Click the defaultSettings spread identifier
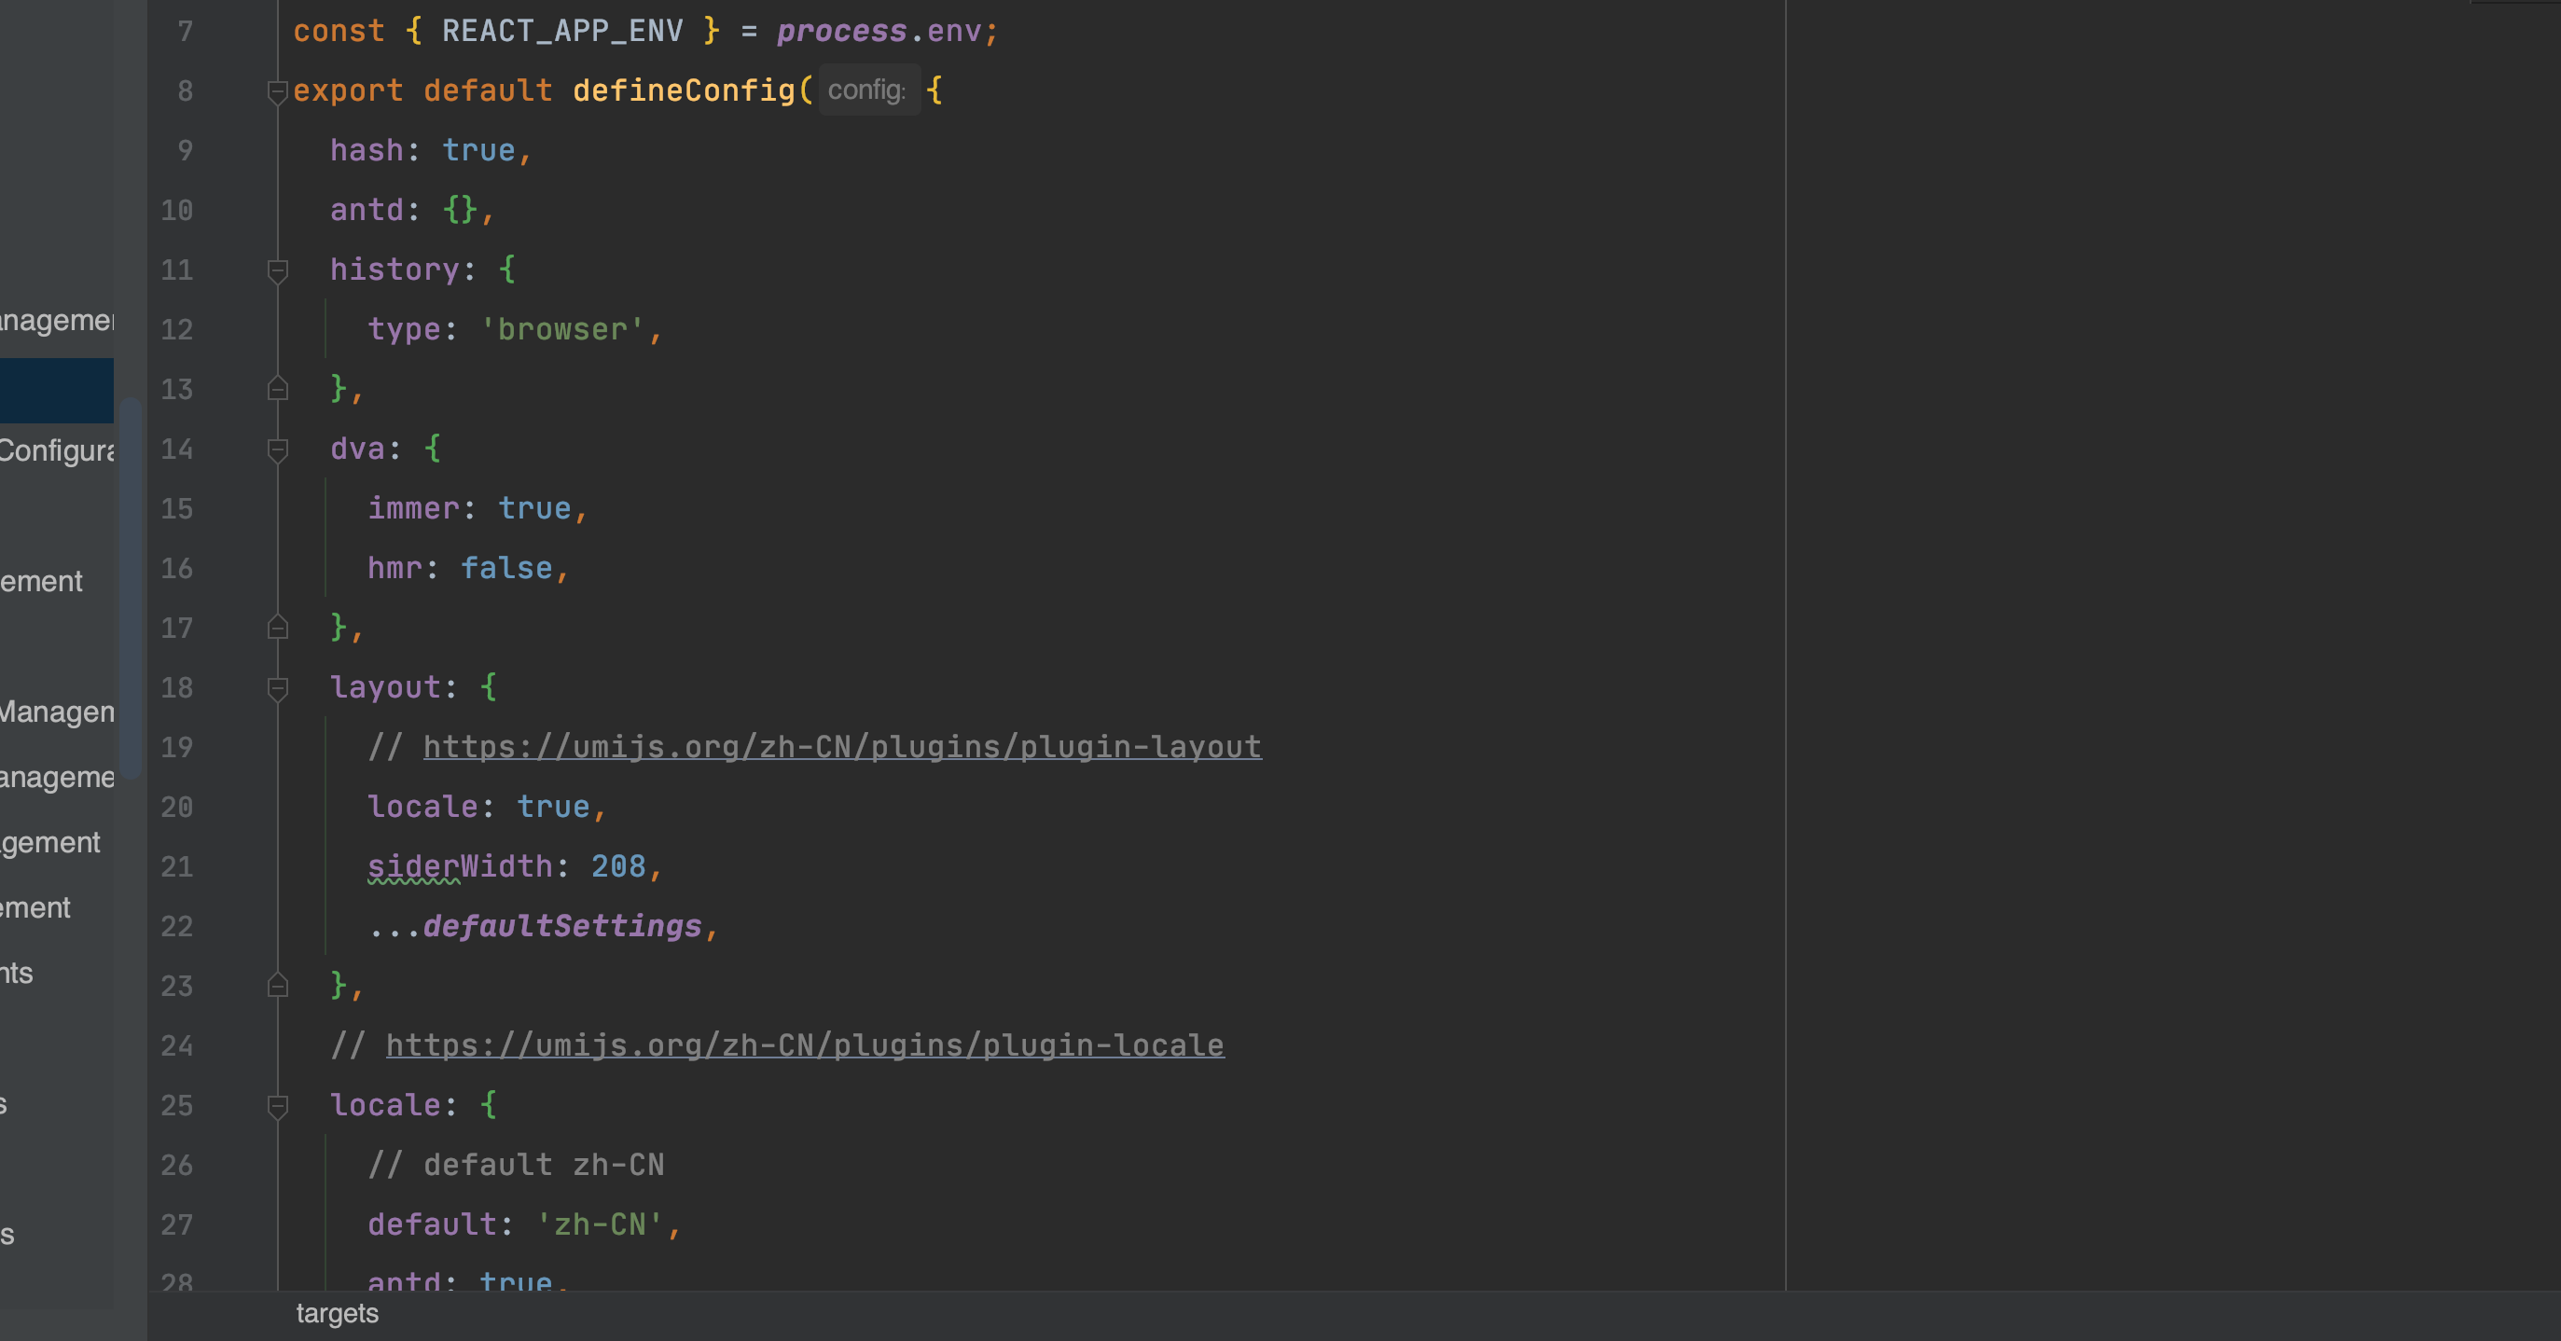The height and width of the screenshot is (1341, 2561). click(x=562, y=925)
